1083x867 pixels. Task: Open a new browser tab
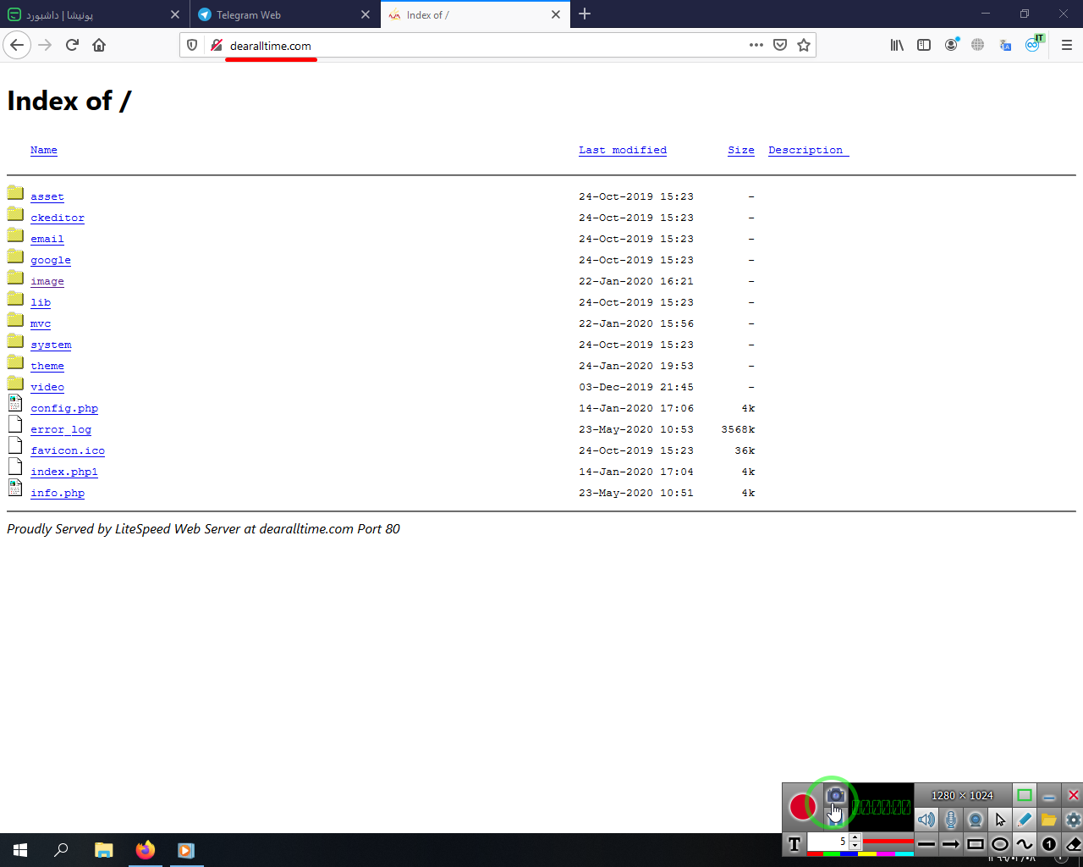[x=585, y=14]
